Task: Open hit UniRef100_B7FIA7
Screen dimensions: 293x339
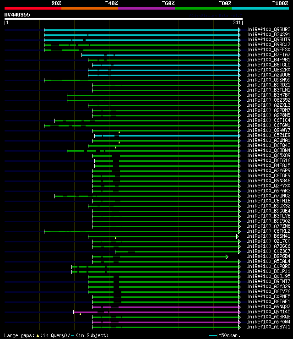Action: click(x=268, y=55)
